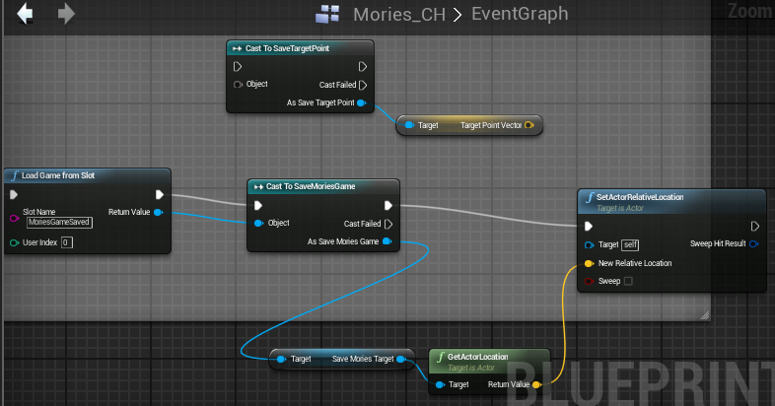Viewport: 775px width, 406px height.
Task: Click the User Index value field
Action: tap(67, 242)
